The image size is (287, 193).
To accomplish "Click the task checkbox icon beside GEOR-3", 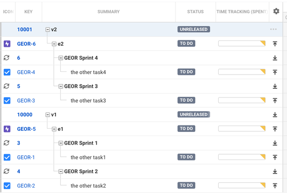I will tap(7, 100).
